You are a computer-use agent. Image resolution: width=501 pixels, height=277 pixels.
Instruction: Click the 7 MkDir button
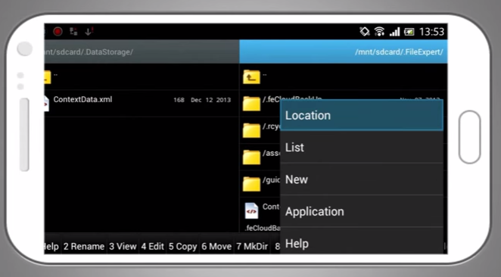point(252,246)
